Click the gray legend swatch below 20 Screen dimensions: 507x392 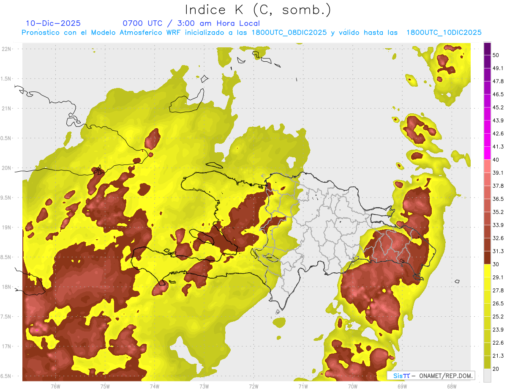488,375
